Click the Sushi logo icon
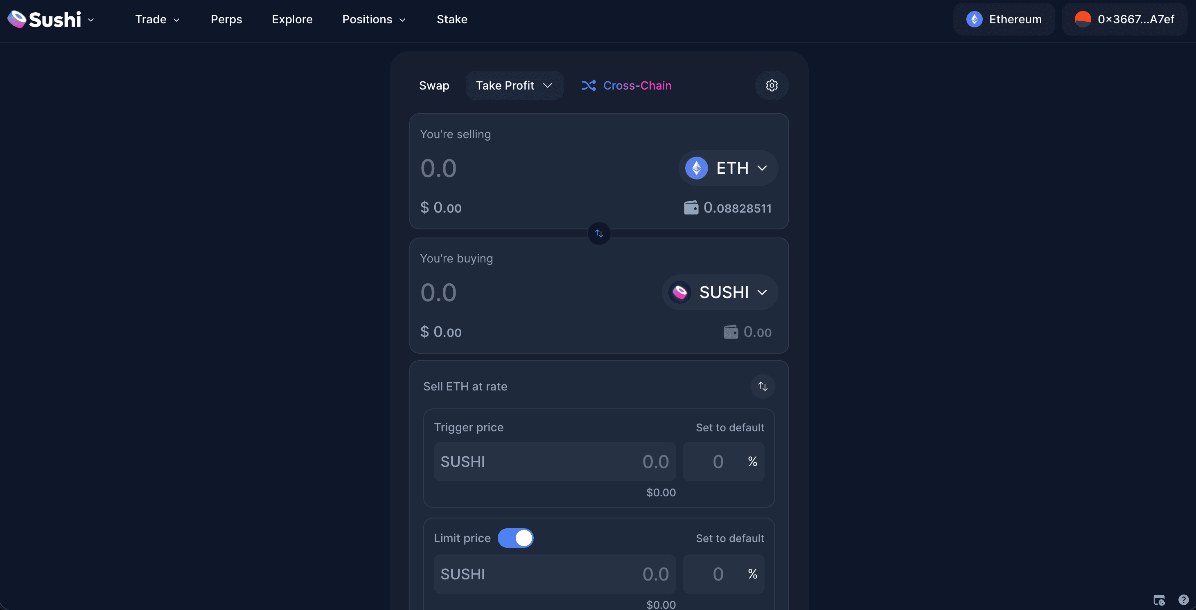Viewport: 1196px width, 610px height. (17, 19)
